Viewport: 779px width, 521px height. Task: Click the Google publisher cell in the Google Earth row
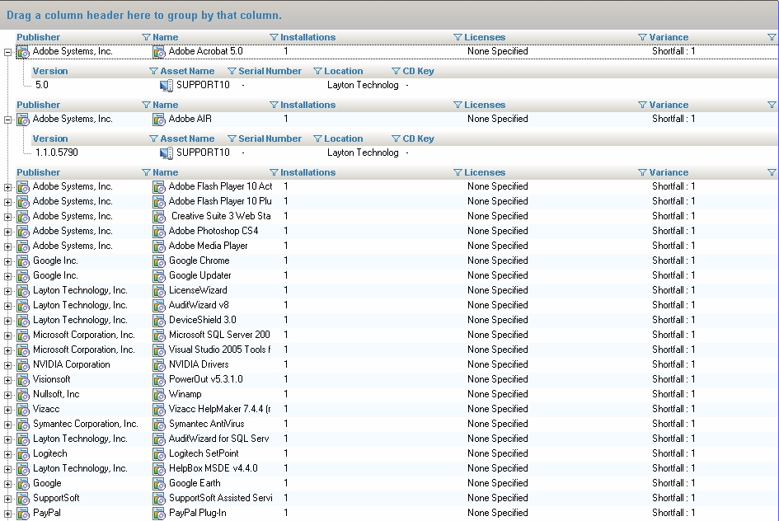point(47,483)
